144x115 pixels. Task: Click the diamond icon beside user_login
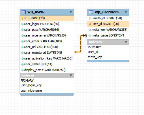(22, 24)
